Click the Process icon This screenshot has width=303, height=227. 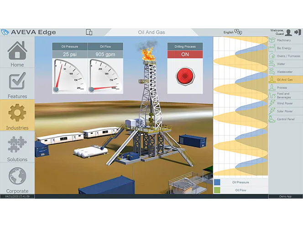[x=272, y=88]
